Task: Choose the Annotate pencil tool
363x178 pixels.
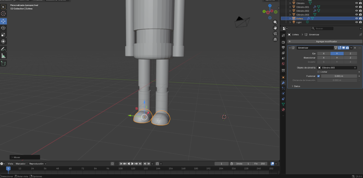Action: click(x=4, y=49)
